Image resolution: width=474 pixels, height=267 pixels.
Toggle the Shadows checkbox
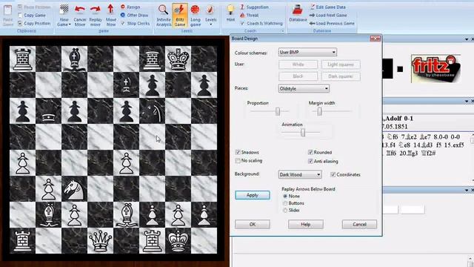coord(238,152)
